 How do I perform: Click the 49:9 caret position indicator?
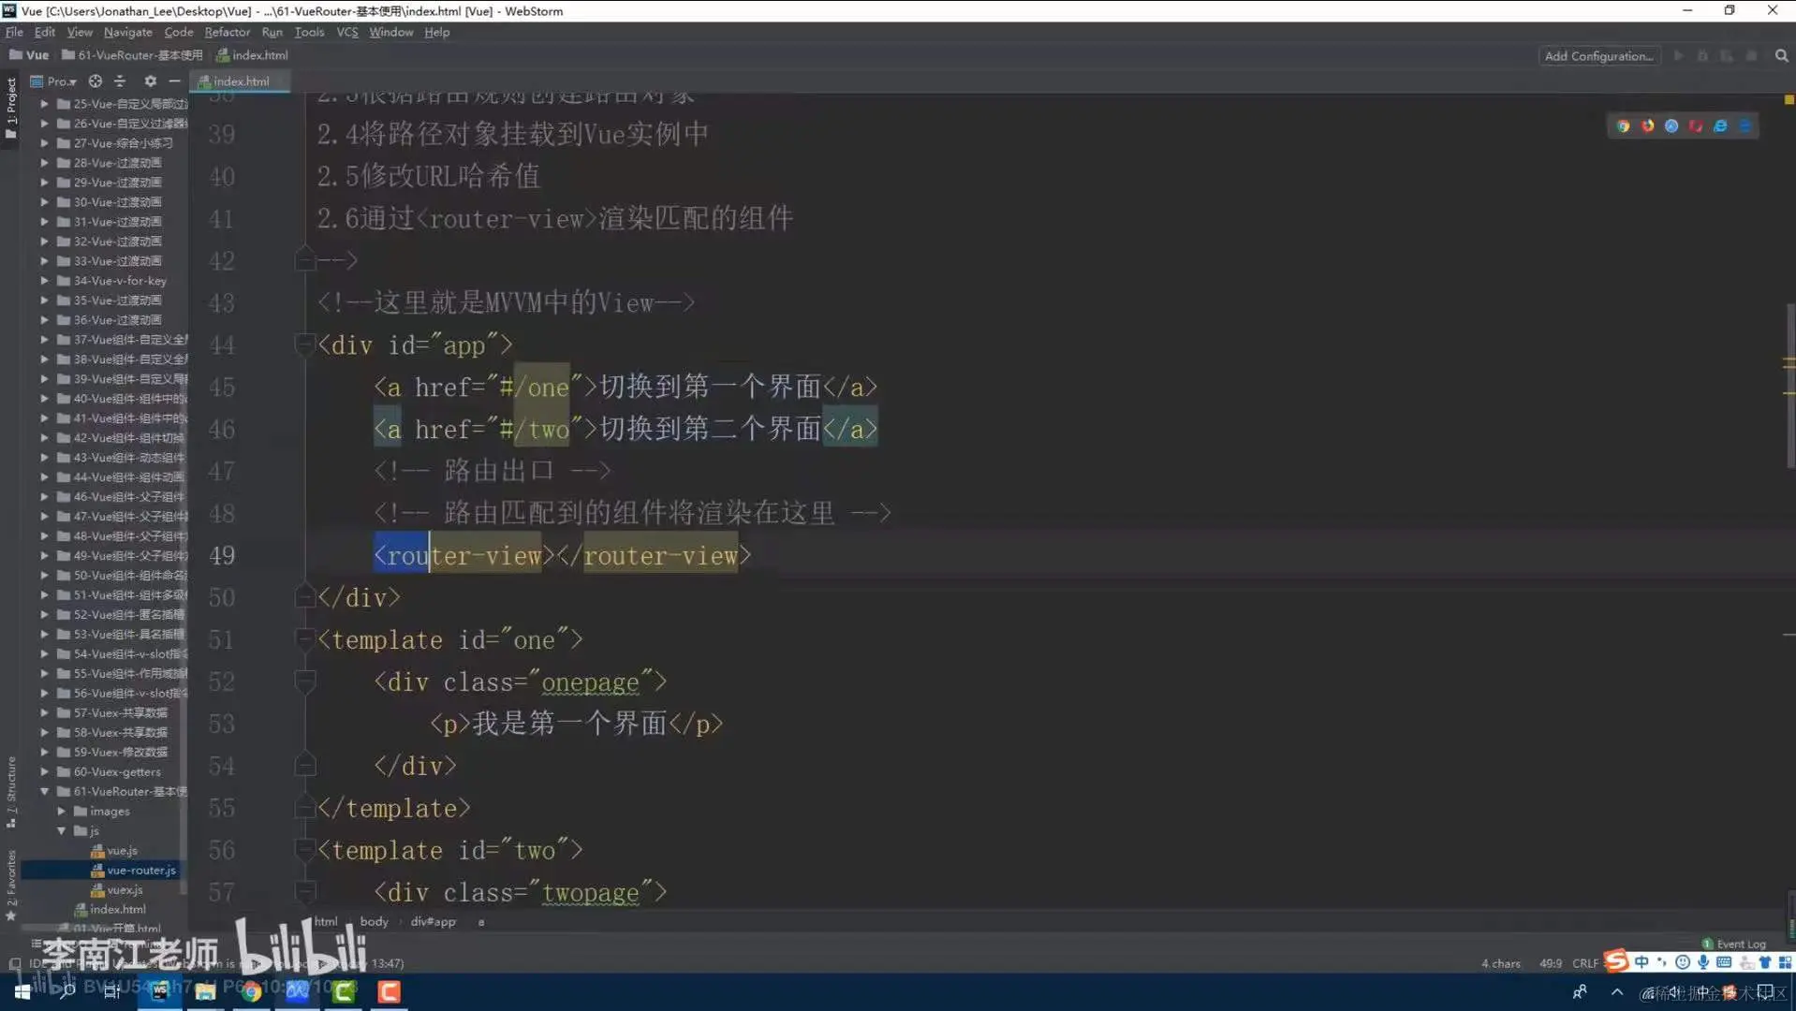pos(1550,962)
